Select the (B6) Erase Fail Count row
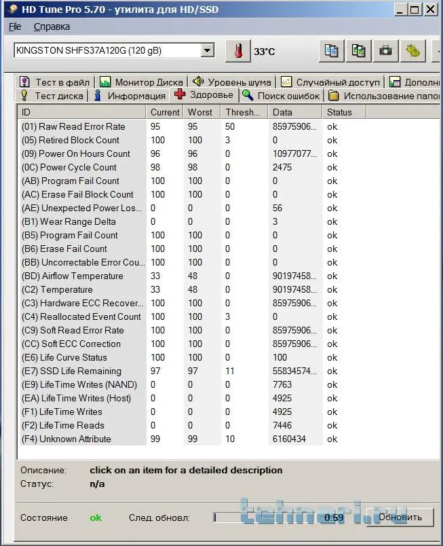This screenshot has height=546, width=443. coord(228,249)
